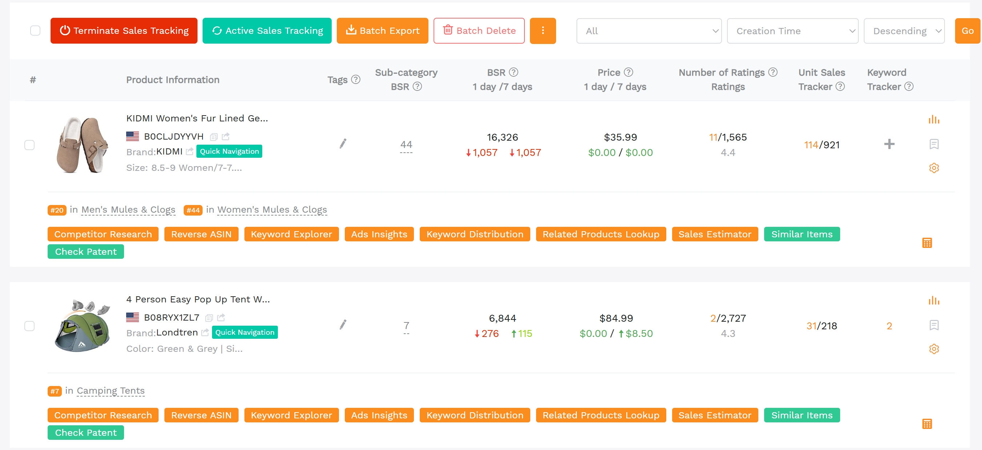Viewport: 982px width, 450px height.
Task: Edit tags pencil for KIDMI product
Action: [x=343, y=144]
